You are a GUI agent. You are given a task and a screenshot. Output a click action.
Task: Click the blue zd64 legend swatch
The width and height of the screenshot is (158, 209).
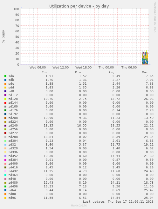[5, 190]
